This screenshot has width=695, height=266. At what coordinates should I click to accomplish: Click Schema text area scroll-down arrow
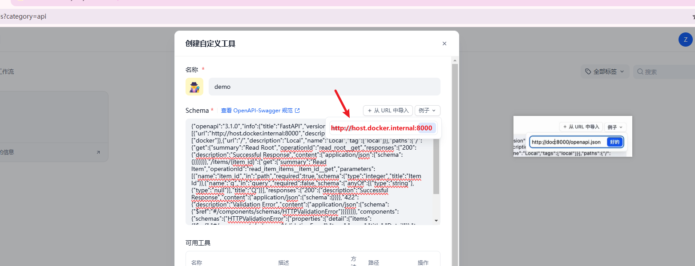pyautogui.click(x=436, y=221)
